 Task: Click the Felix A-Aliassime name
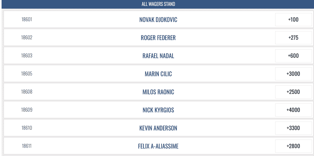158,146
